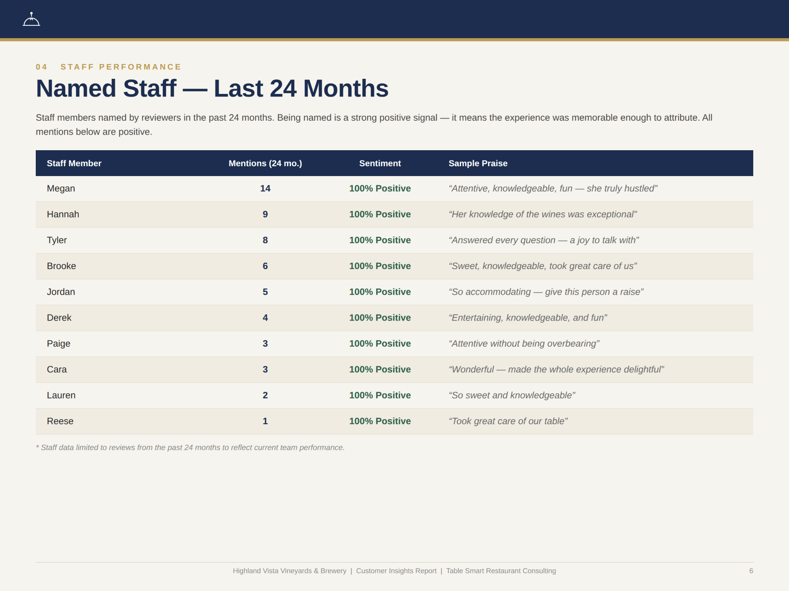Click Megan's mention count of 14
Viewport: 789px width, 591px height.
[265, 188]
